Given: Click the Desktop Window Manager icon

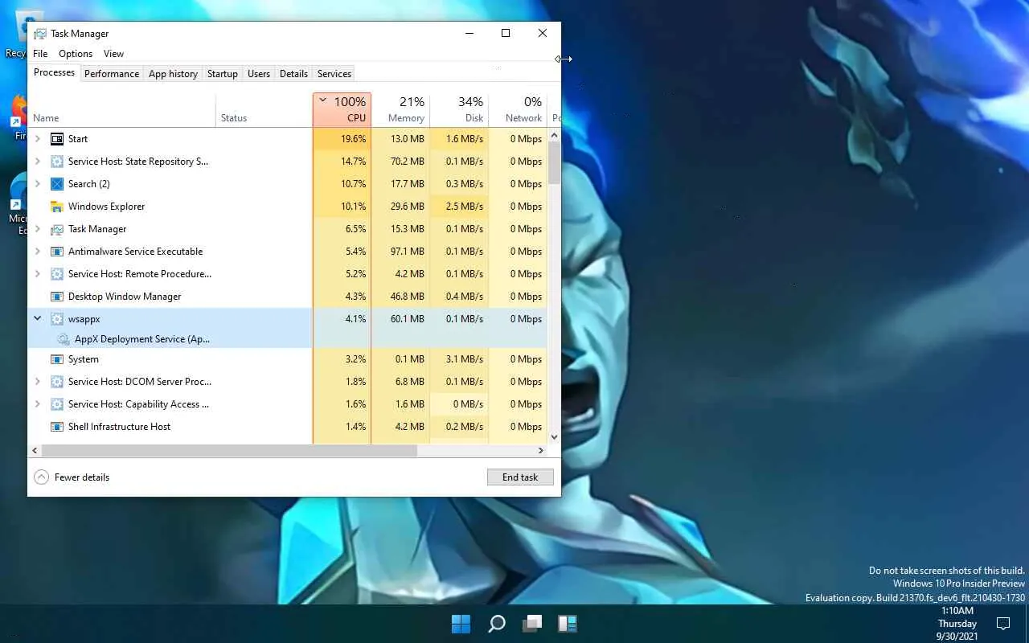Looking at the screenshot, I should [x=57, y=297].
